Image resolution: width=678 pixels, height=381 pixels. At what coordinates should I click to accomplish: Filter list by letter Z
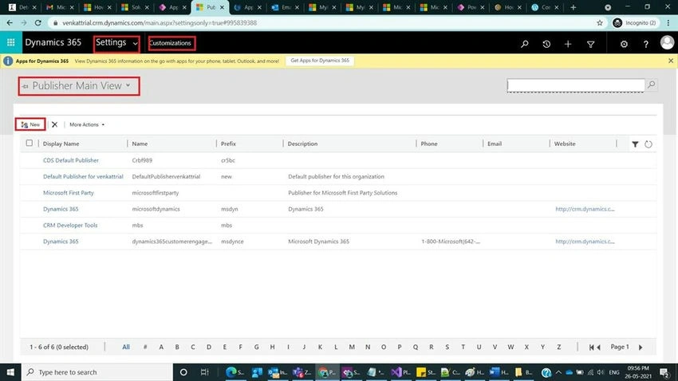point(558,347)
